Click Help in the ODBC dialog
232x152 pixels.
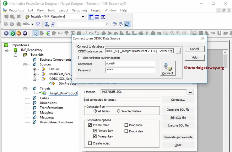coord(195,57)
